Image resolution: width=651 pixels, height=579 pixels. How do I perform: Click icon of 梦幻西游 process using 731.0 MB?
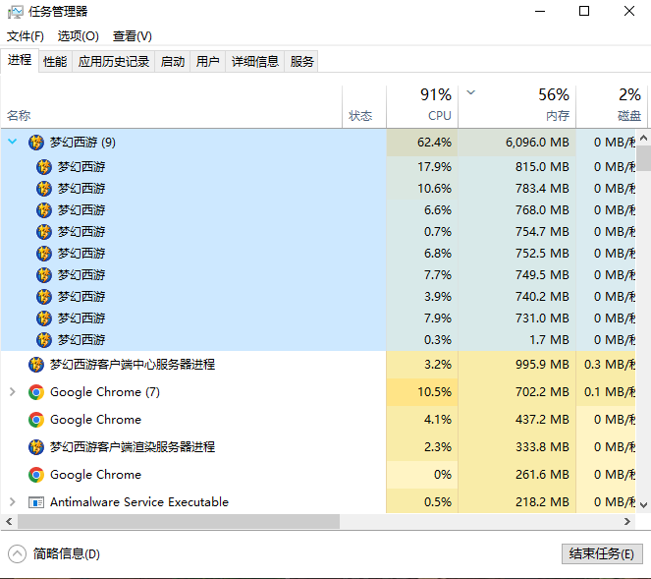click(x=44, y=318)
